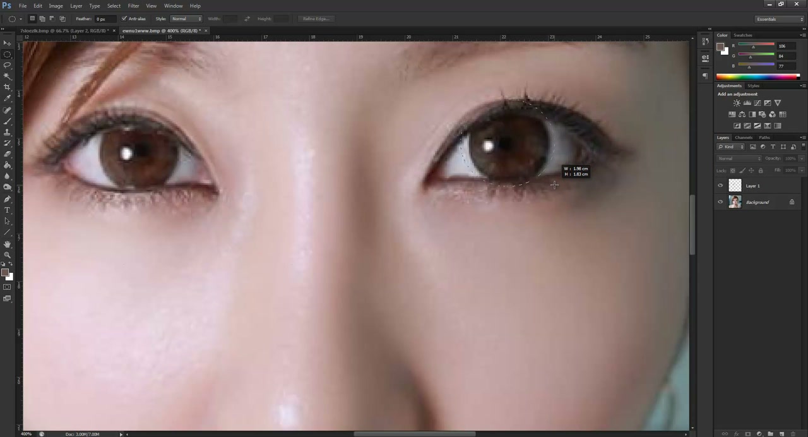The image size is (808, 437).
Task: Open the History panel icon
Action: (705, 43)
